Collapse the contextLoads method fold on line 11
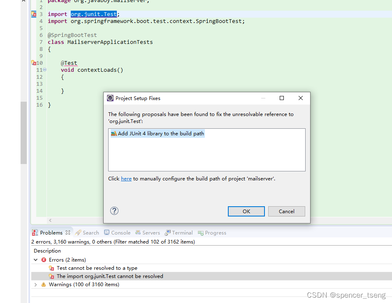The width and height of the screenshot is (392, 303). tap(44, 70)
